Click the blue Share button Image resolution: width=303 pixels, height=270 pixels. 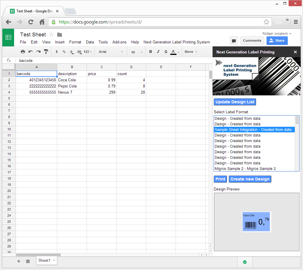(x=277, y=41)
